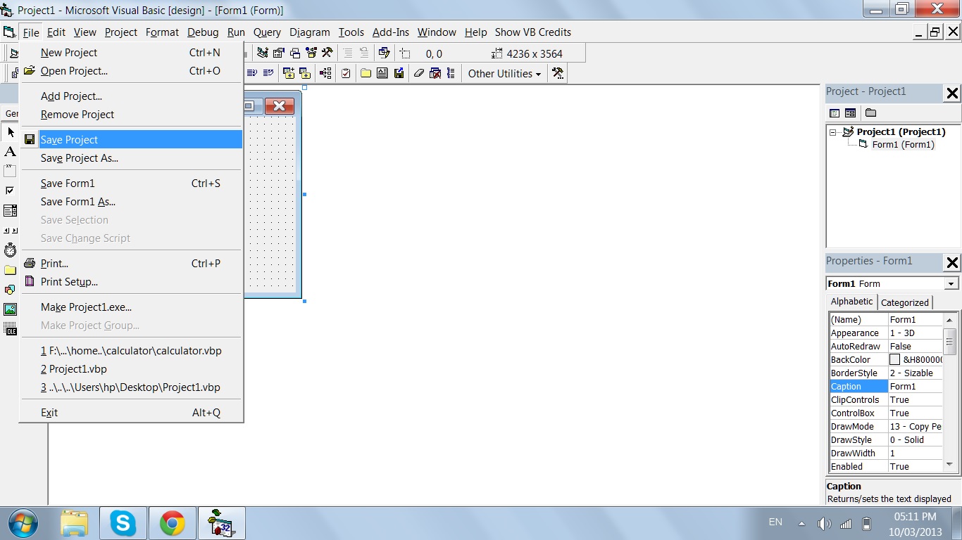This screenshot has width=962, height=540.
Task: Select the Image control in toolbox
Action: (10, 309)
